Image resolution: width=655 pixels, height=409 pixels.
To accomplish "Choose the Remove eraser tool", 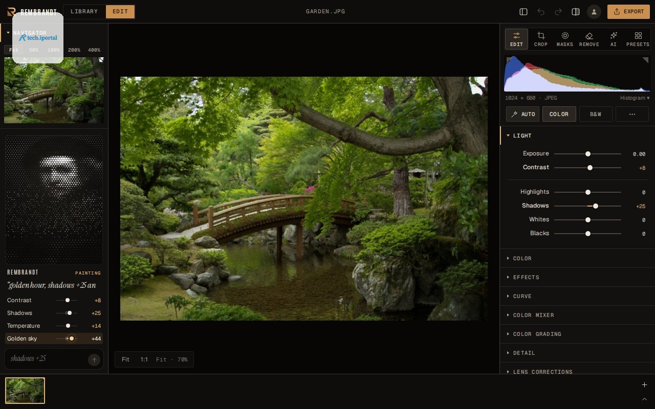I will click(x=589, y=39).
